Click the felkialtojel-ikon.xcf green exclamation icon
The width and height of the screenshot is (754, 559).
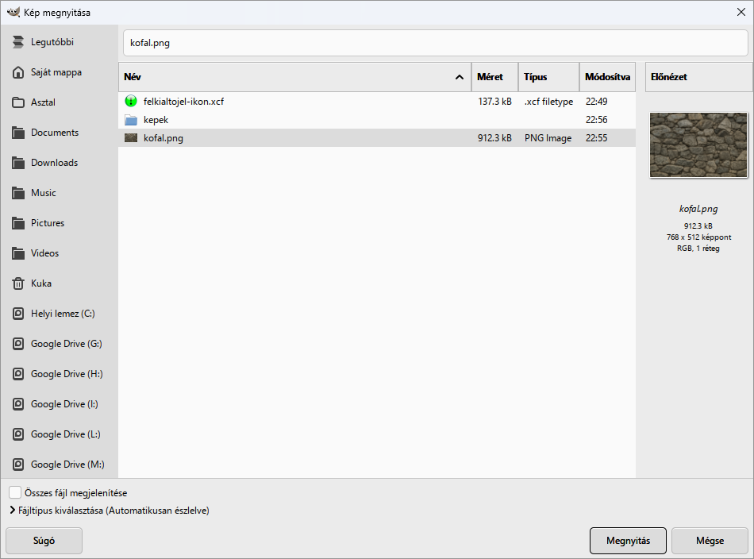pyautogui.click(x=131, y=101)
